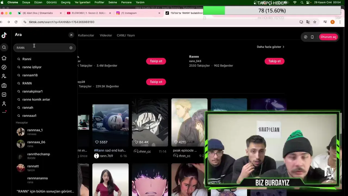Open video thumbnail with 86.4K likes

coord(150,122)
